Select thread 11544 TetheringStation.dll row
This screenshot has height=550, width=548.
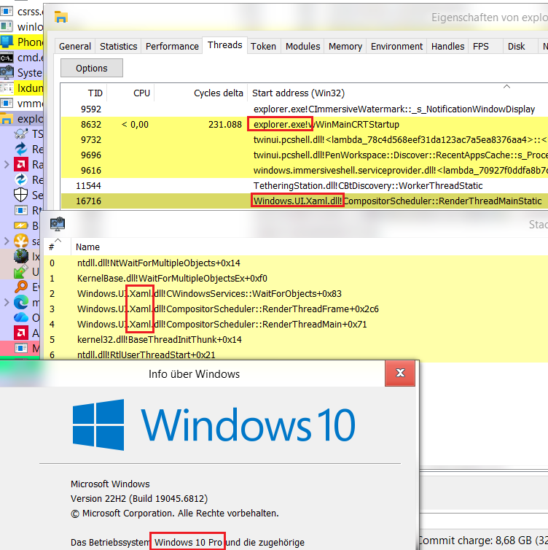(x=305, y=185)
